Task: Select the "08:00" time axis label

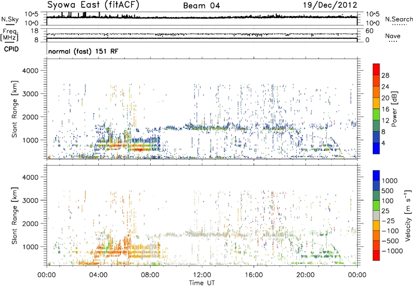Action: [x=150, y=275]
